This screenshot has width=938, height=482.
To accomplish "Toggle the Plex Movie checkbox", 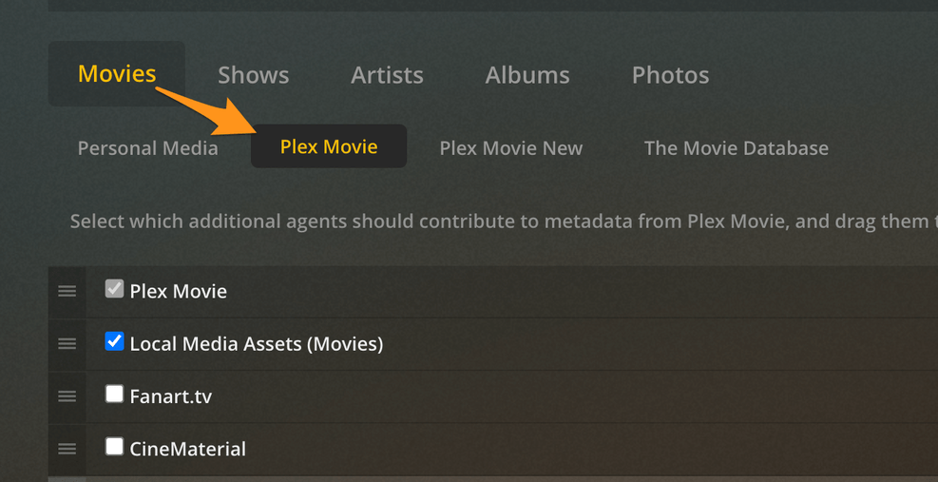I will (114, 289).
